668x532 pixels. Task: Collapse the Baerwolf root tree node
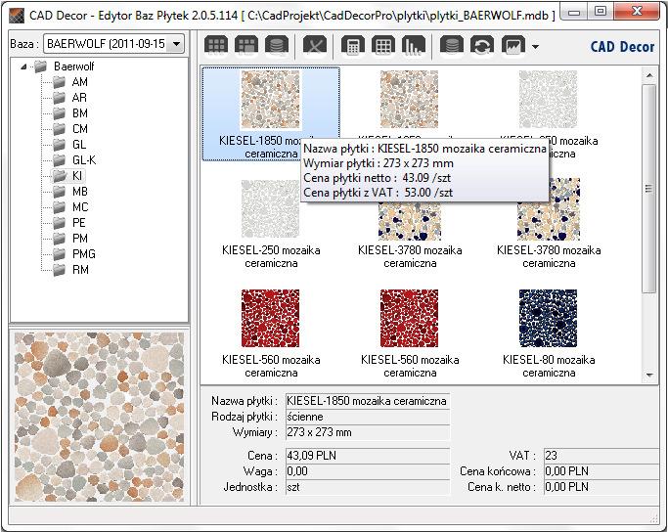[x=23, y=66]
